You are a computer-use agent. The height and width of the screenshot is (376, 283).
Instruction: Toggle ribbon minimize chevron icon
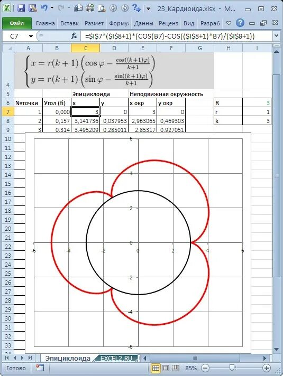tap(229, 23)
